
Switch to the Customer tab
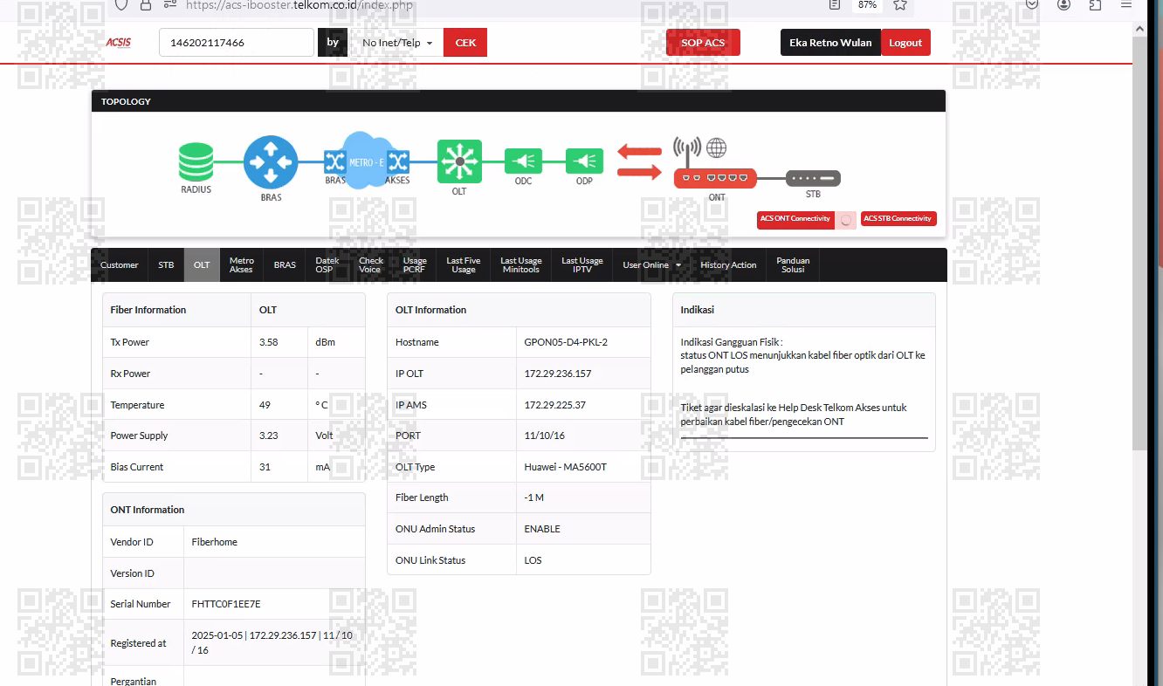click(120, 265)
